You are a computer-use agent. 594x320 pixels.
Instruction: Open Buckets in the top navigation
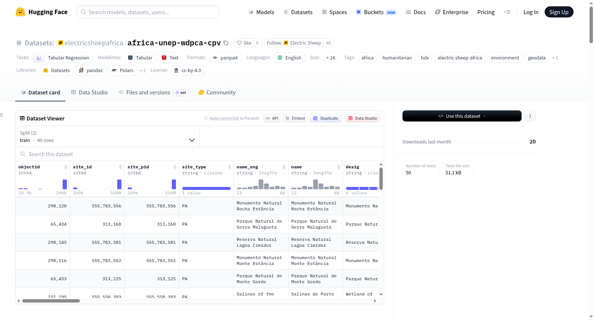[376, 12]
